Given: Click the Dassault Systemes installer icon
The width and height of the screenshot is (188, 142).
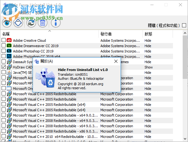Looking at the screenshot, I should [x=9, y=62].
